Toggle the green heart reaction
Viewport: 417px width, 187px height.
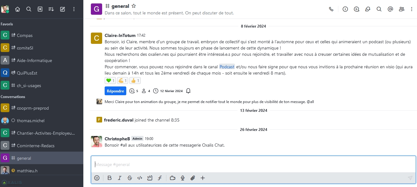(x=110, y=81)
